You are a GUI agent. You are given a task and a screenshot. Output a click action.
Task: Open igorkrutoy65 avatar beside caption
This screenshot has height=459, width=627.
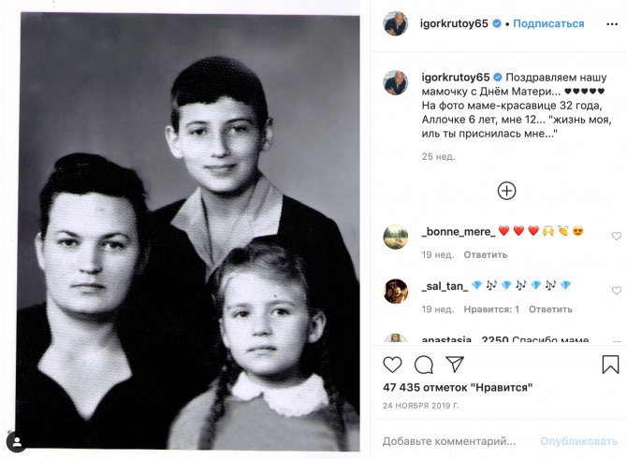point(396,82)
